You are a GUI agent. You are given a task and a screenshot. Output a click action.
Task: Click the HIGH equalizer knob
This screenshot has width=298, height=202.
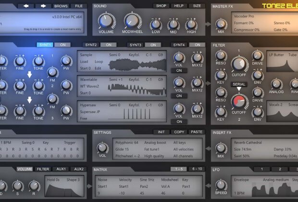click(x=191, y=25)
